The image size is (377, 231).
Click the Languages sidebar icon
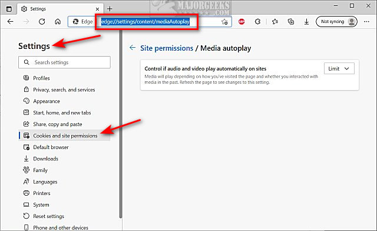pyautogui.click(x=26, y=181)
